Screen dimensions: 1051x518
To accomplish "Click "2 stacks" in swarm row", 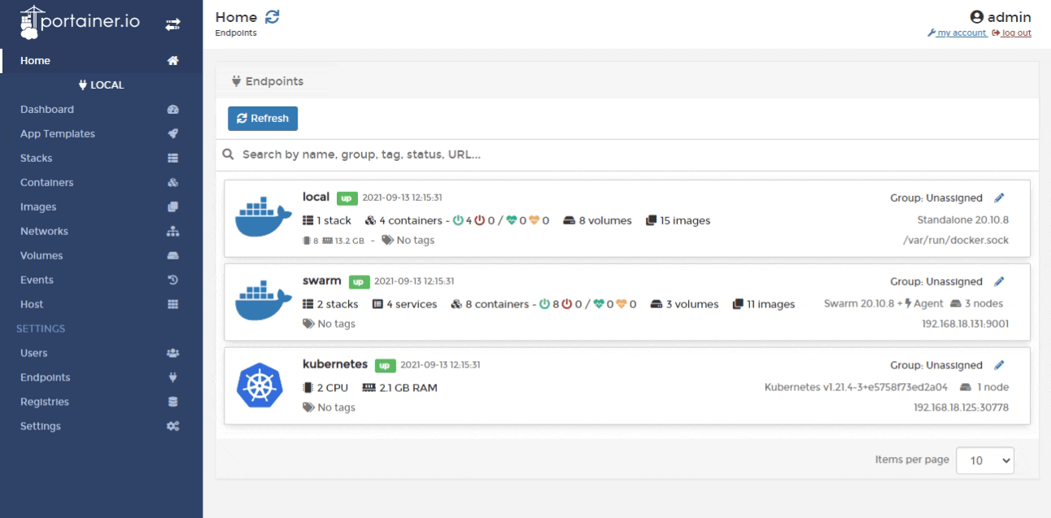I will click(329, 304).
